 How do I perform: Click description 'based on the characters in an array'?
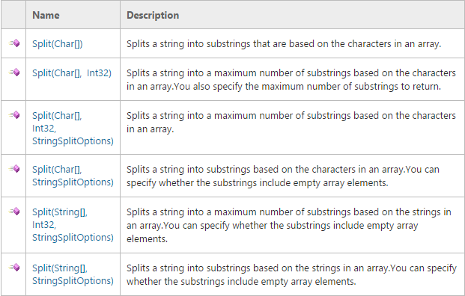pos(284,44)
